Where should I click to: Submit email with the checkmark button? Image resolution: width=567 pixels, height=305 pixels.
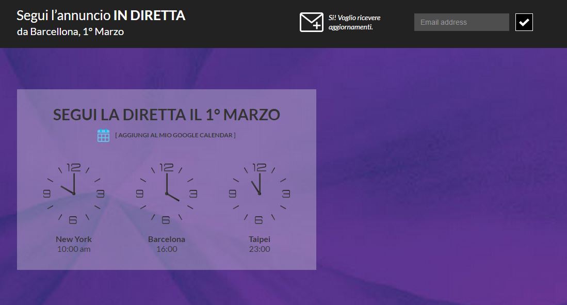point(524,22)
